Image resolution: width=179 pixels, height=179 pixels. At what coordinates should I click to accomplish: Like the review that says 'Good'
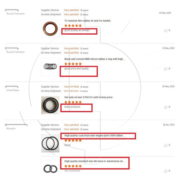pos(166,145)
